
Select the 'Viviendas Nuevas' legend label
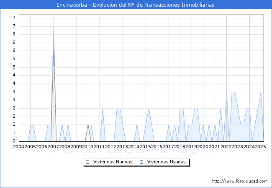(113, 162)
